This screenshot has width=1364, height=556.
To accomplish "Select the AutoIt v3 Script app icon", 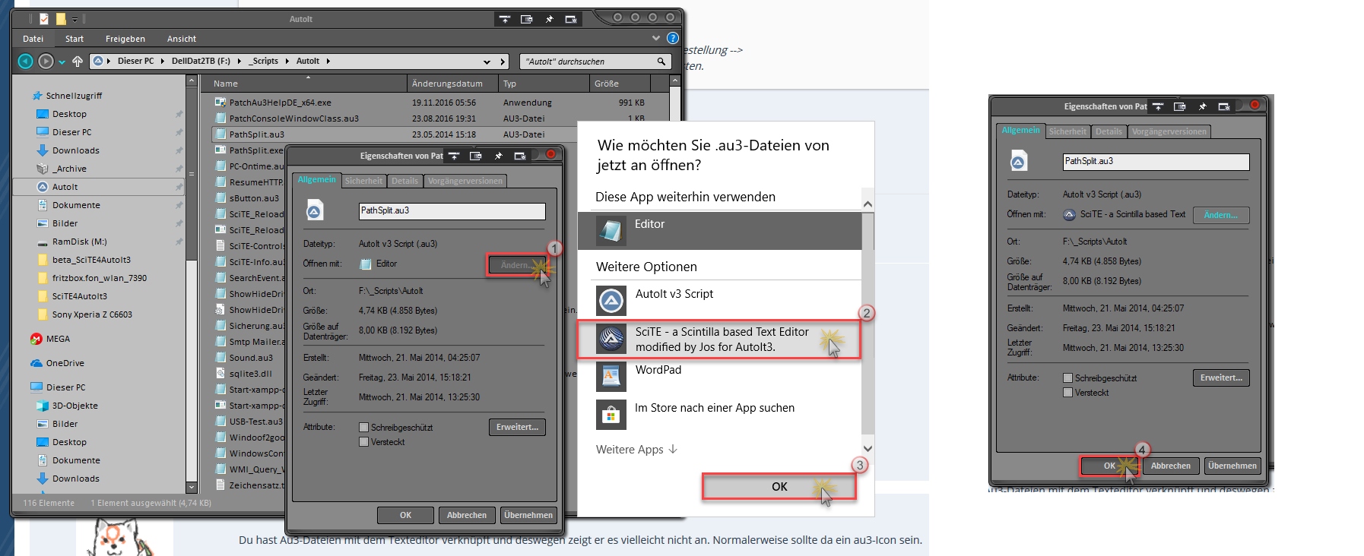I will point(611,301).
